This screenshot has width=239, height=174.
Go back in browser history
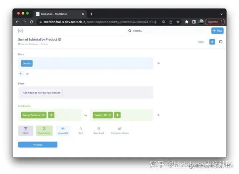point(17,22)
